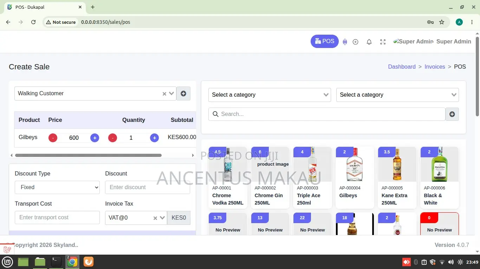Open the first Select a category dropdown
Viewport: 480px width, 269px height.
[x=270, y=95]
